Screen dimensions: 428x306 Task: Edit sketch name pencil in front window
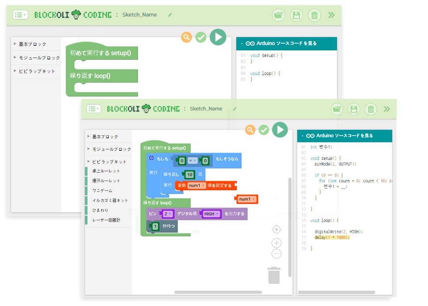pyautogui.click(x=235, y=109)
